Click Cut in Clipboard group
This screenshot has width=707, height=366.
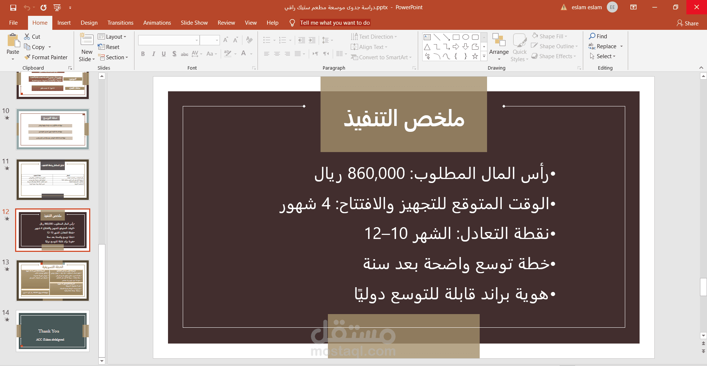(32, 36)
